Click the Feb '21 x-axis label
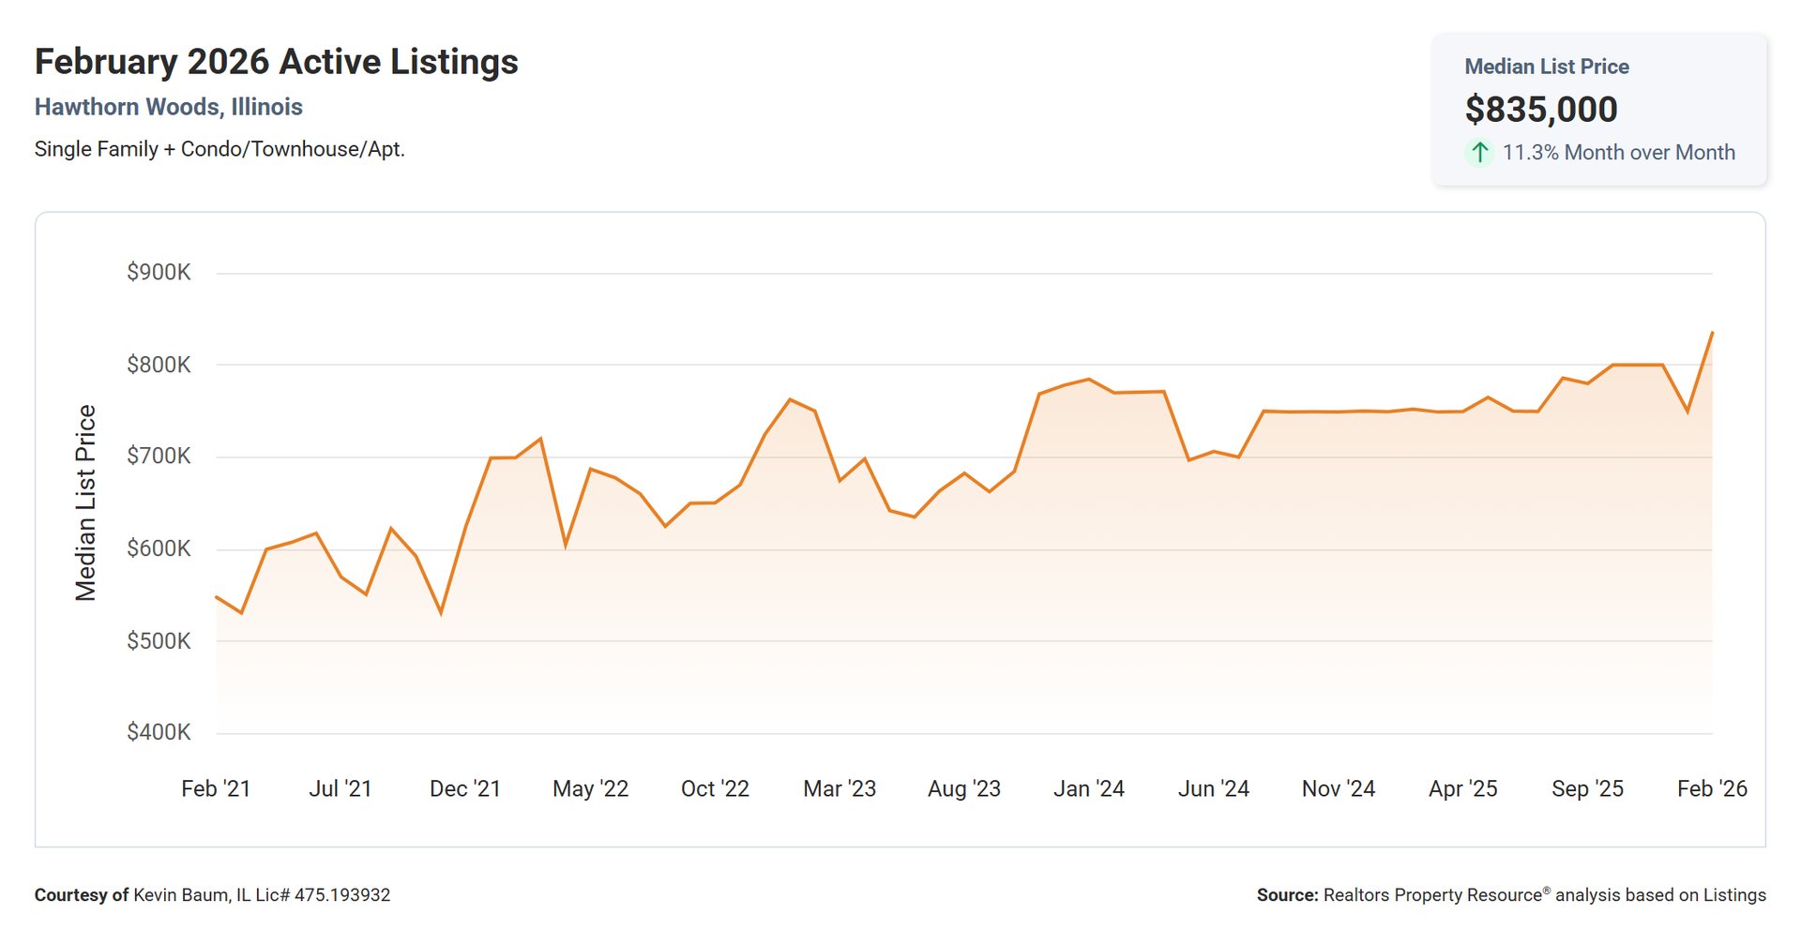The height and width of the screenshot is (944, 1801). (216, 788)
